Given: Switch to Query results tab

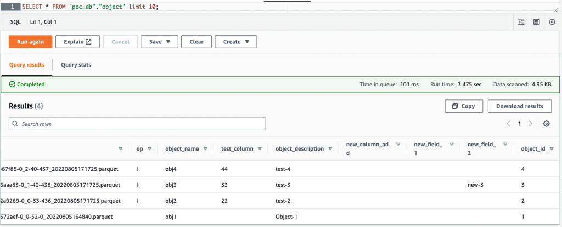Looking at the screenshot, I should (x=27, y=65).
